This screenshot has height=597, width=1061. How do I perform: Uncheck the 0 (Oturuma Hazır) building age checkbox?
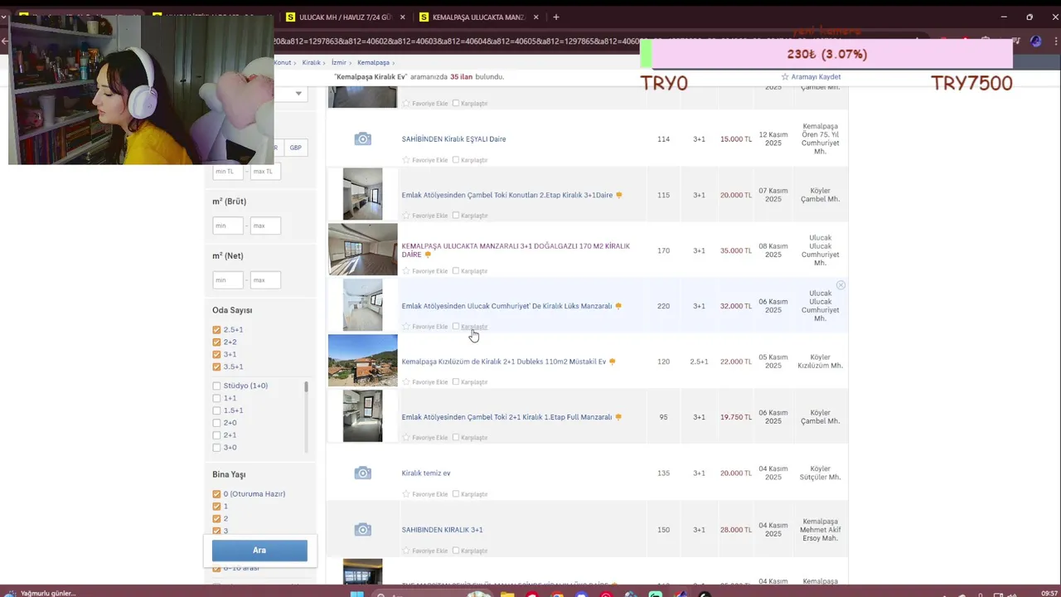[216, 494]
